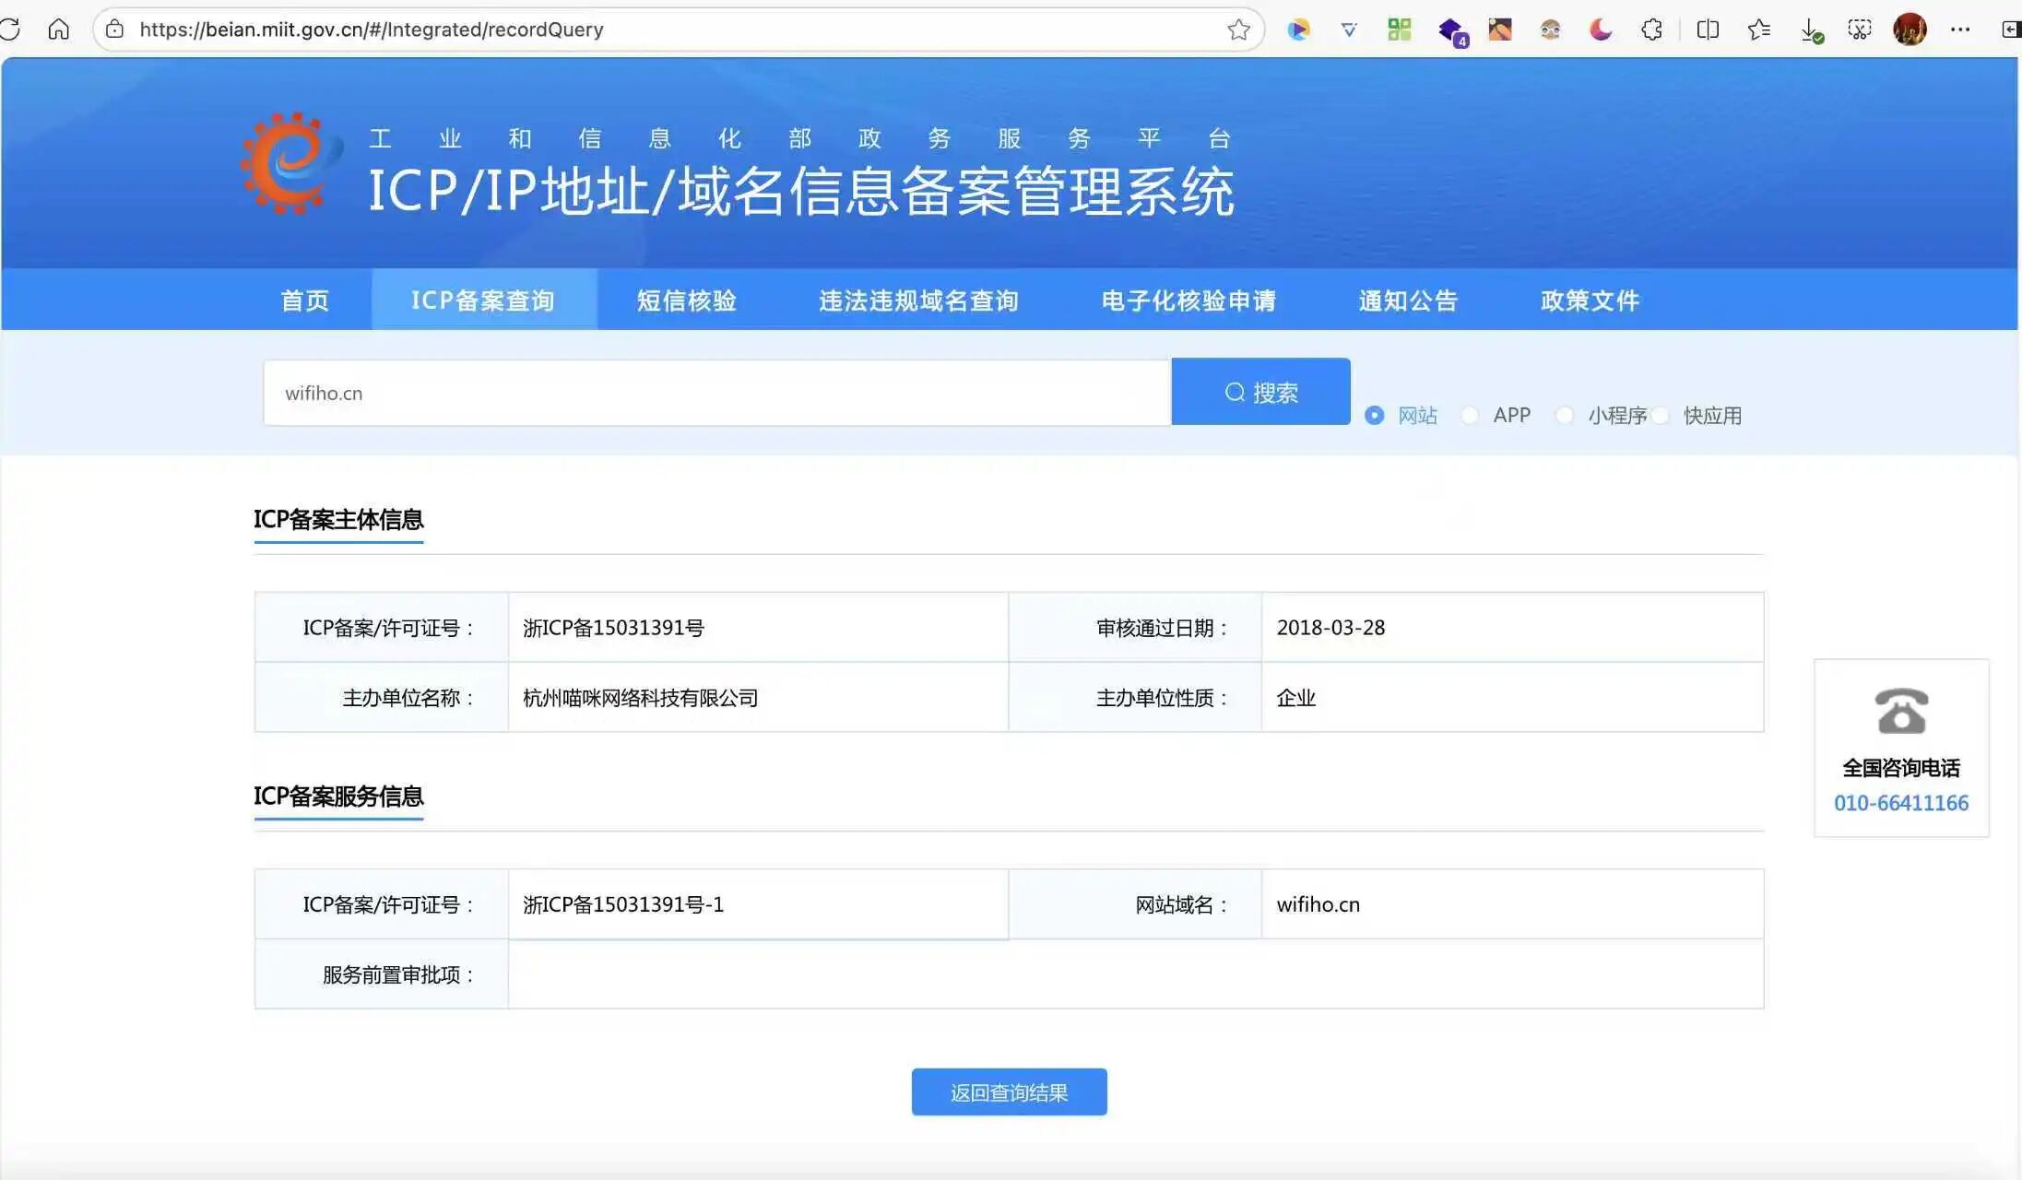Open the 通知公告 navigation item

(x=1408, y=300)
